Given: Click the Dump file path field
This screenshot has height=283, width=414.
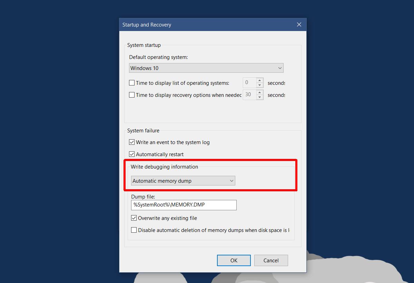Looking at the screenshot, I should (x=184, y=205).
